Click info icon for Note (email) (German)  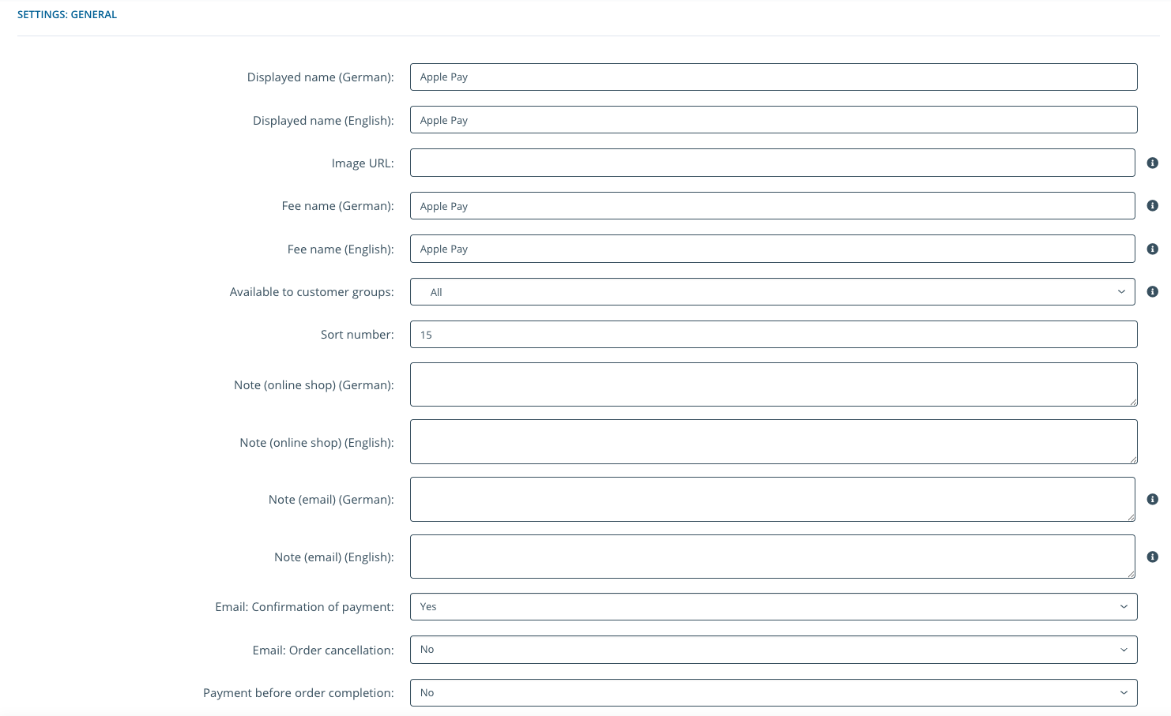click(x=1153, y=500)
